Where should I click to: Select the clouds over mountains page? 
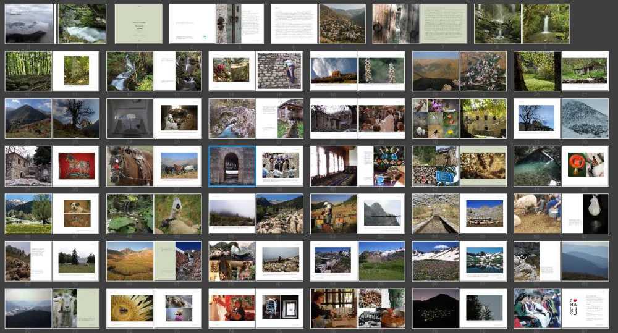pyautogui.click(x=29, y=24)
